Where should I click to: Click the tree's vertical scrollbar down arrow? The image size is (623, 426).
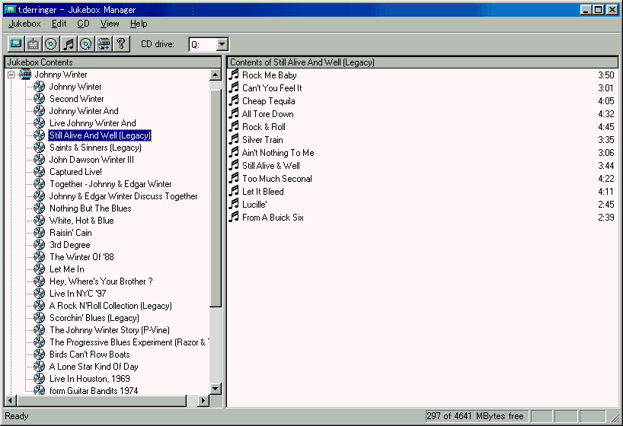pos(216,389)
